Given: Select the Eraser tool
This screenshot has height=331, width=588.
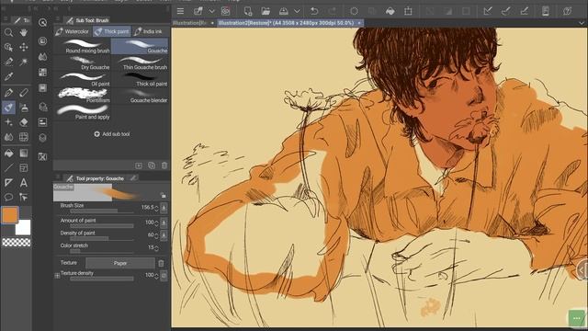Looking at the screenshot, I should tap(24, 122).
